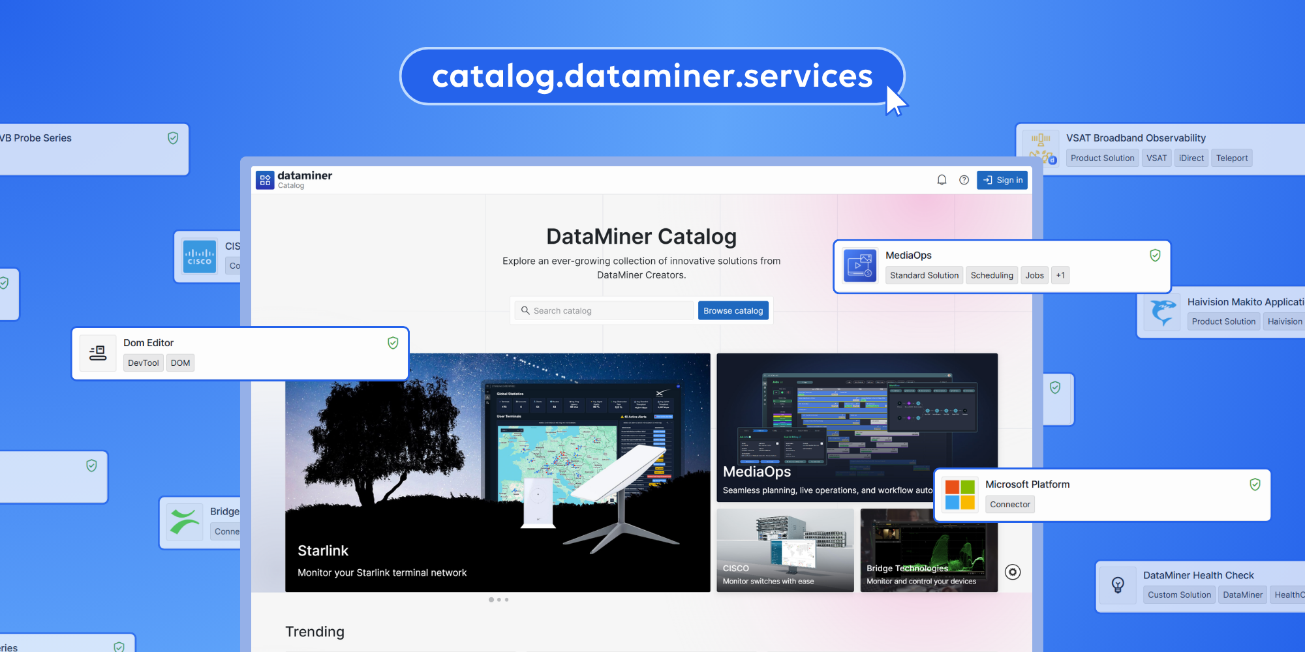Viewport: 1305px width, 652px height.
Task: Expand the +1 tags on MediaOps card
Action: coord(1060,275)
